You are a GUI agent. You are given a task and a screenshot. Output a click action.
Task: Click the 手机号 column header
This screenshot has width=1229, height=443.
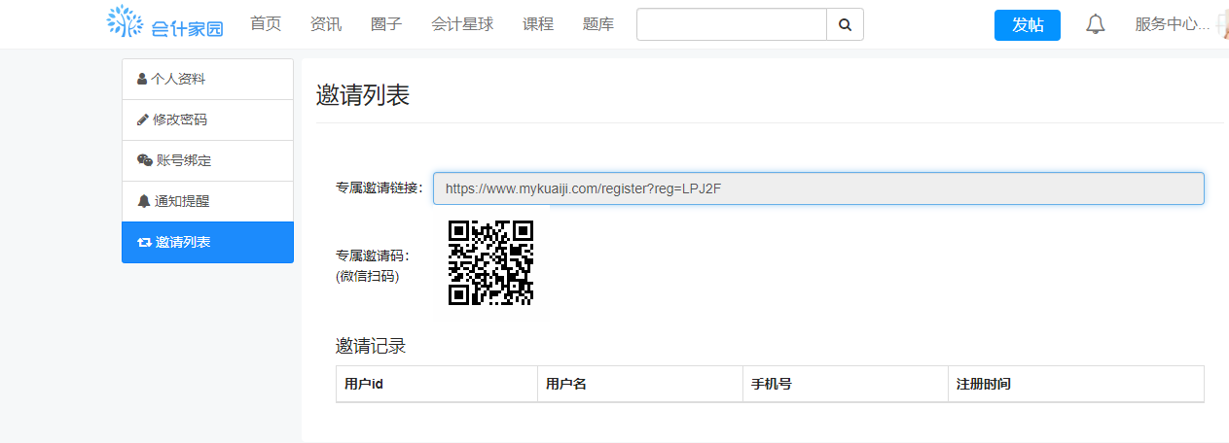tap(845, 384)
